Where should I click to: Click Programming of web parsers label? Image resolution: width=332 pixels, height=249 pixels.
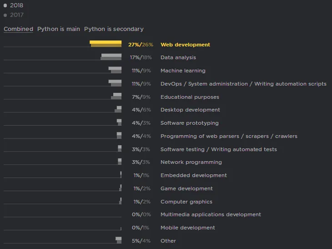(229, 136)
